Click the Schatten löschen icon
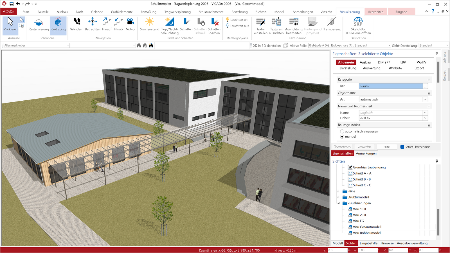Image resolution: width=450 pixels, height=253 pixels. pos(214,24)
